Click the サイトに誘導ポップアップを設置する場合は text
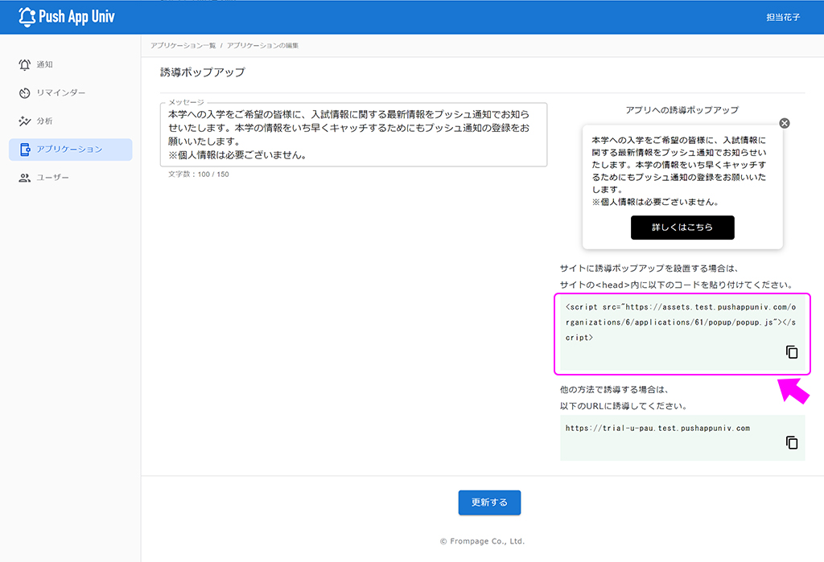This screenshot has width=824, height=562. tap(649, 269)
